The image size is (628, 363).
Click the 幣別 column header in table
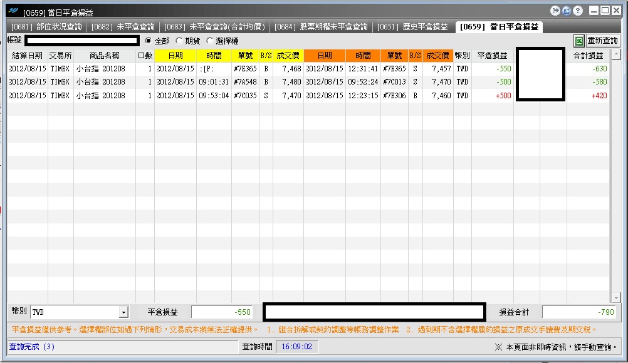[462, 56]
